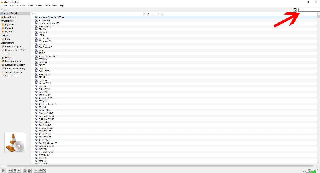Viewport: 320px width, 173px height.
Task: Open Icecast Radio Directory entry
Action: coord(15,68)
